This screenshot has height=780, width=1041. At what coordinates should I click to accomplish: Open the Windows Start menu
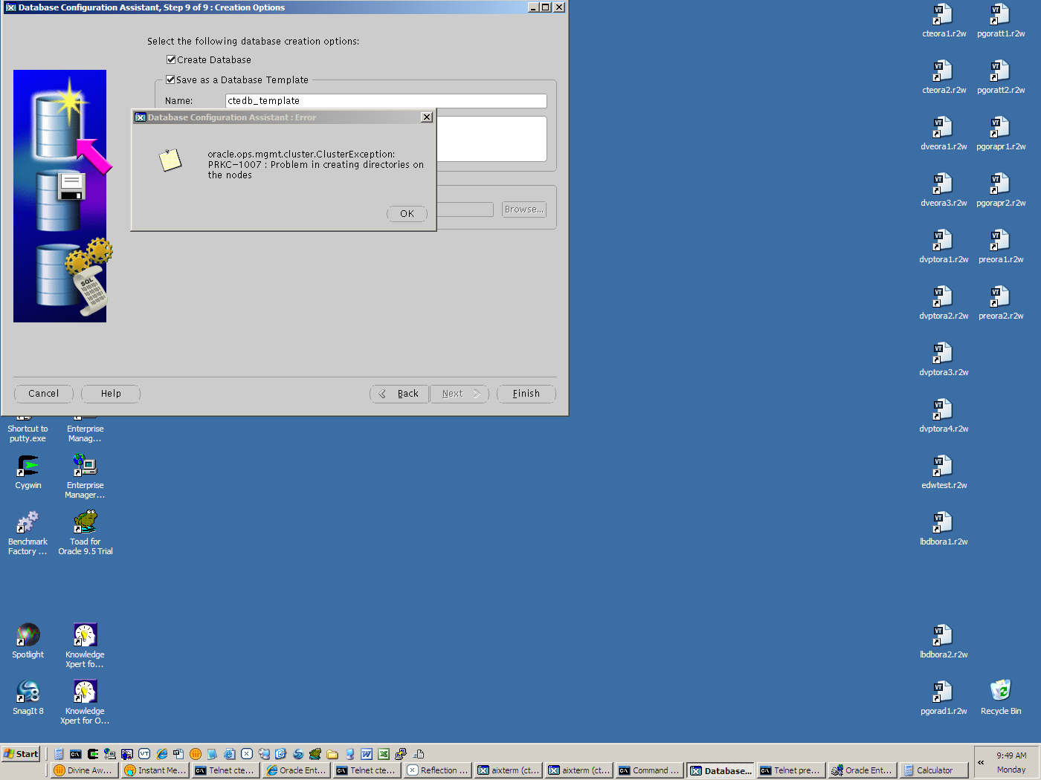pyautogui.click(x=21, y=753)
